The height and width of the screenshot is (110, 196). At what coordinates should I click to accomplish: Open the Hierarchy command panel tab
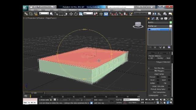157,19
